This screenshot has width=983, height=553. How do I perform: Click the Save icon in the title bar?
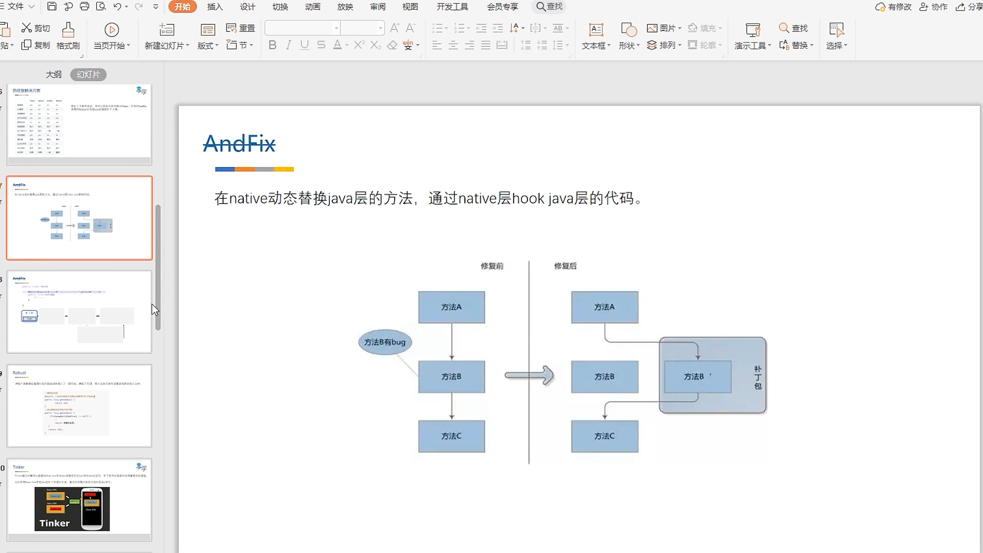tap(52, 7)
